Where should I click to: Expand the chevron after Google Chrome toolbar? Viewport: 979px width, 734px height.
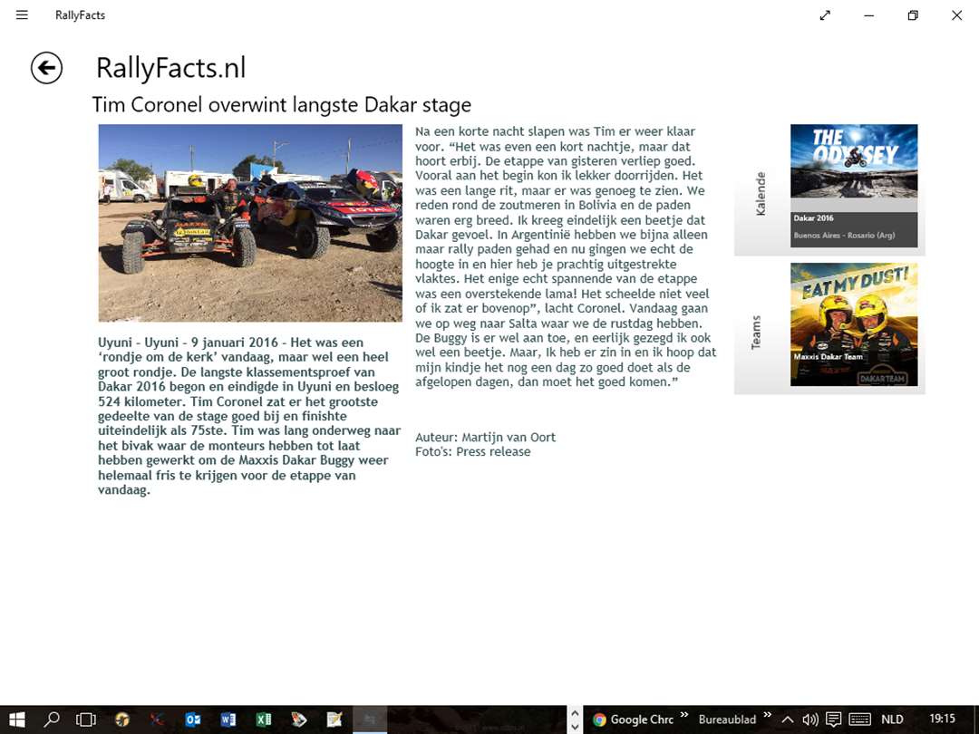pyautogui.click(x=684, y=715)
